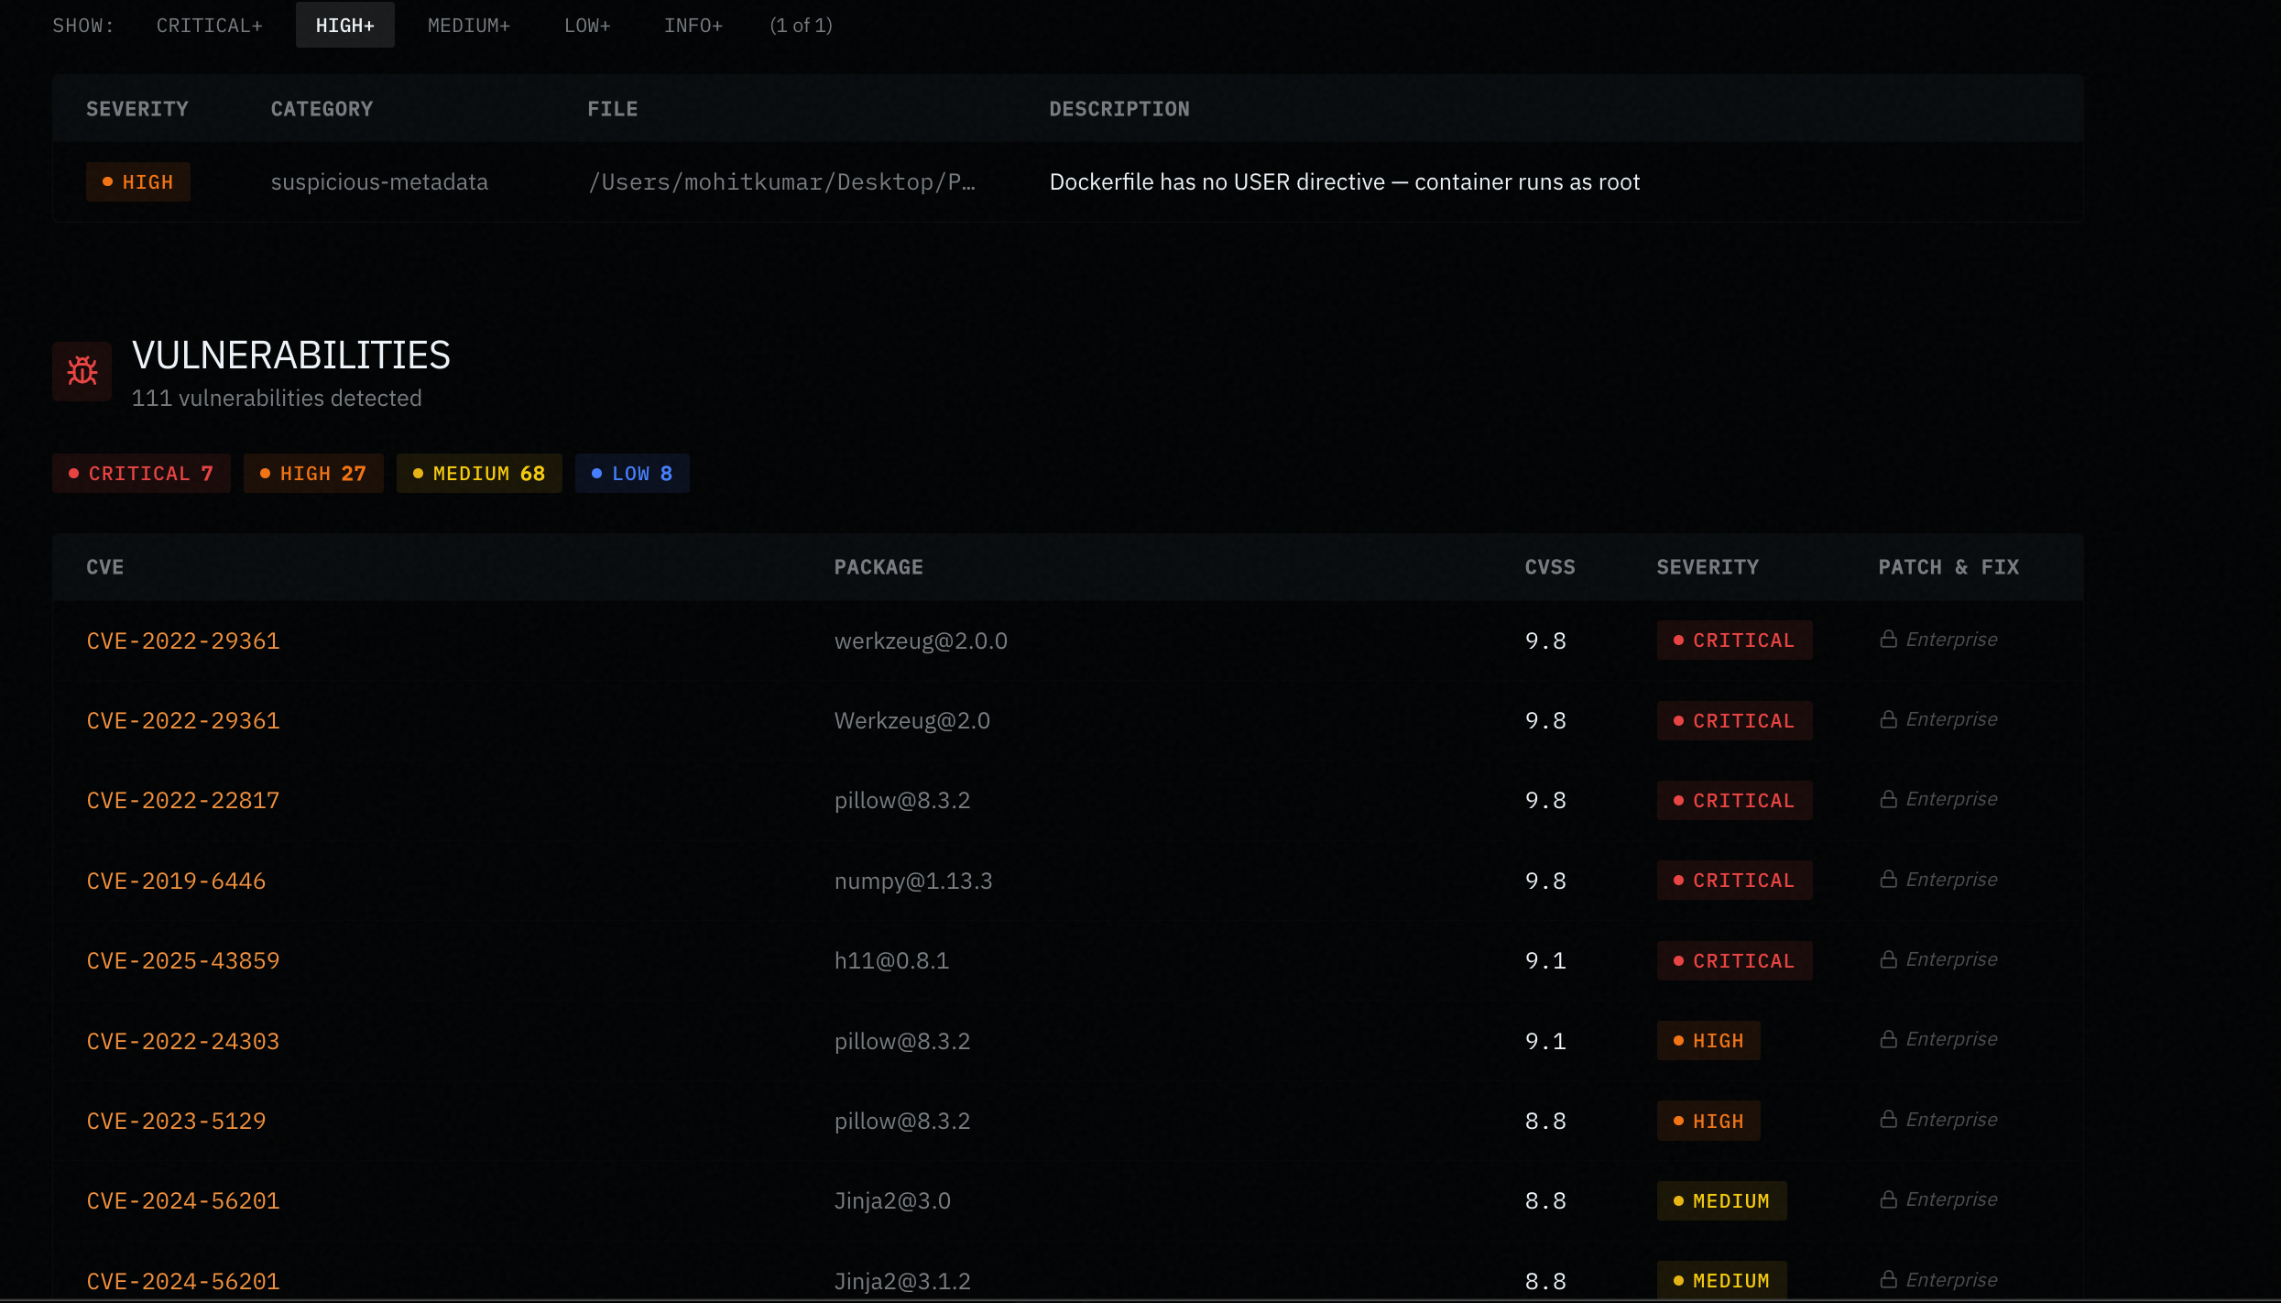Image resolution: width=2281 pixels, height=1303 pixels.
Task: Open CVE-2024-56201 link for Jinja2@3.0
Action: (183, 1200)
